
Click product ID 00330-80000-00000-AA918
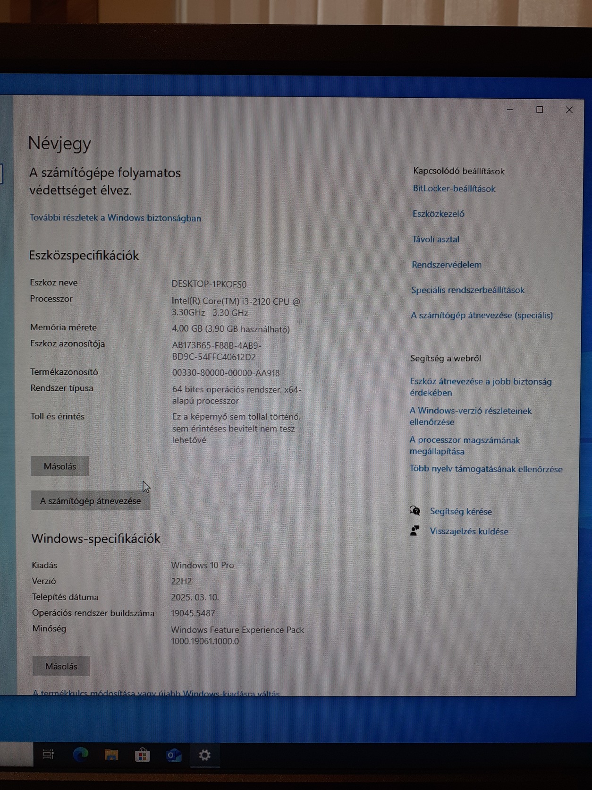click(x=226, y=373)
